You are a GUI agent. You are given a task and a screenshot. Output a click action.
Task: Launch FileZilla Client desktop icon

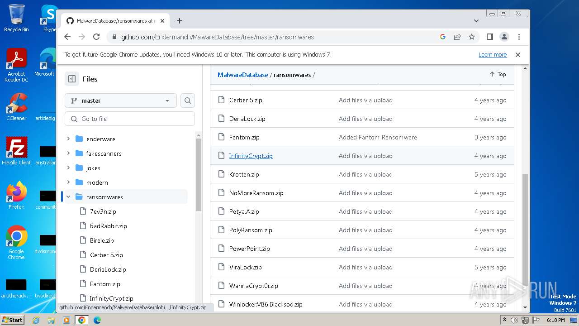point(16,151)
